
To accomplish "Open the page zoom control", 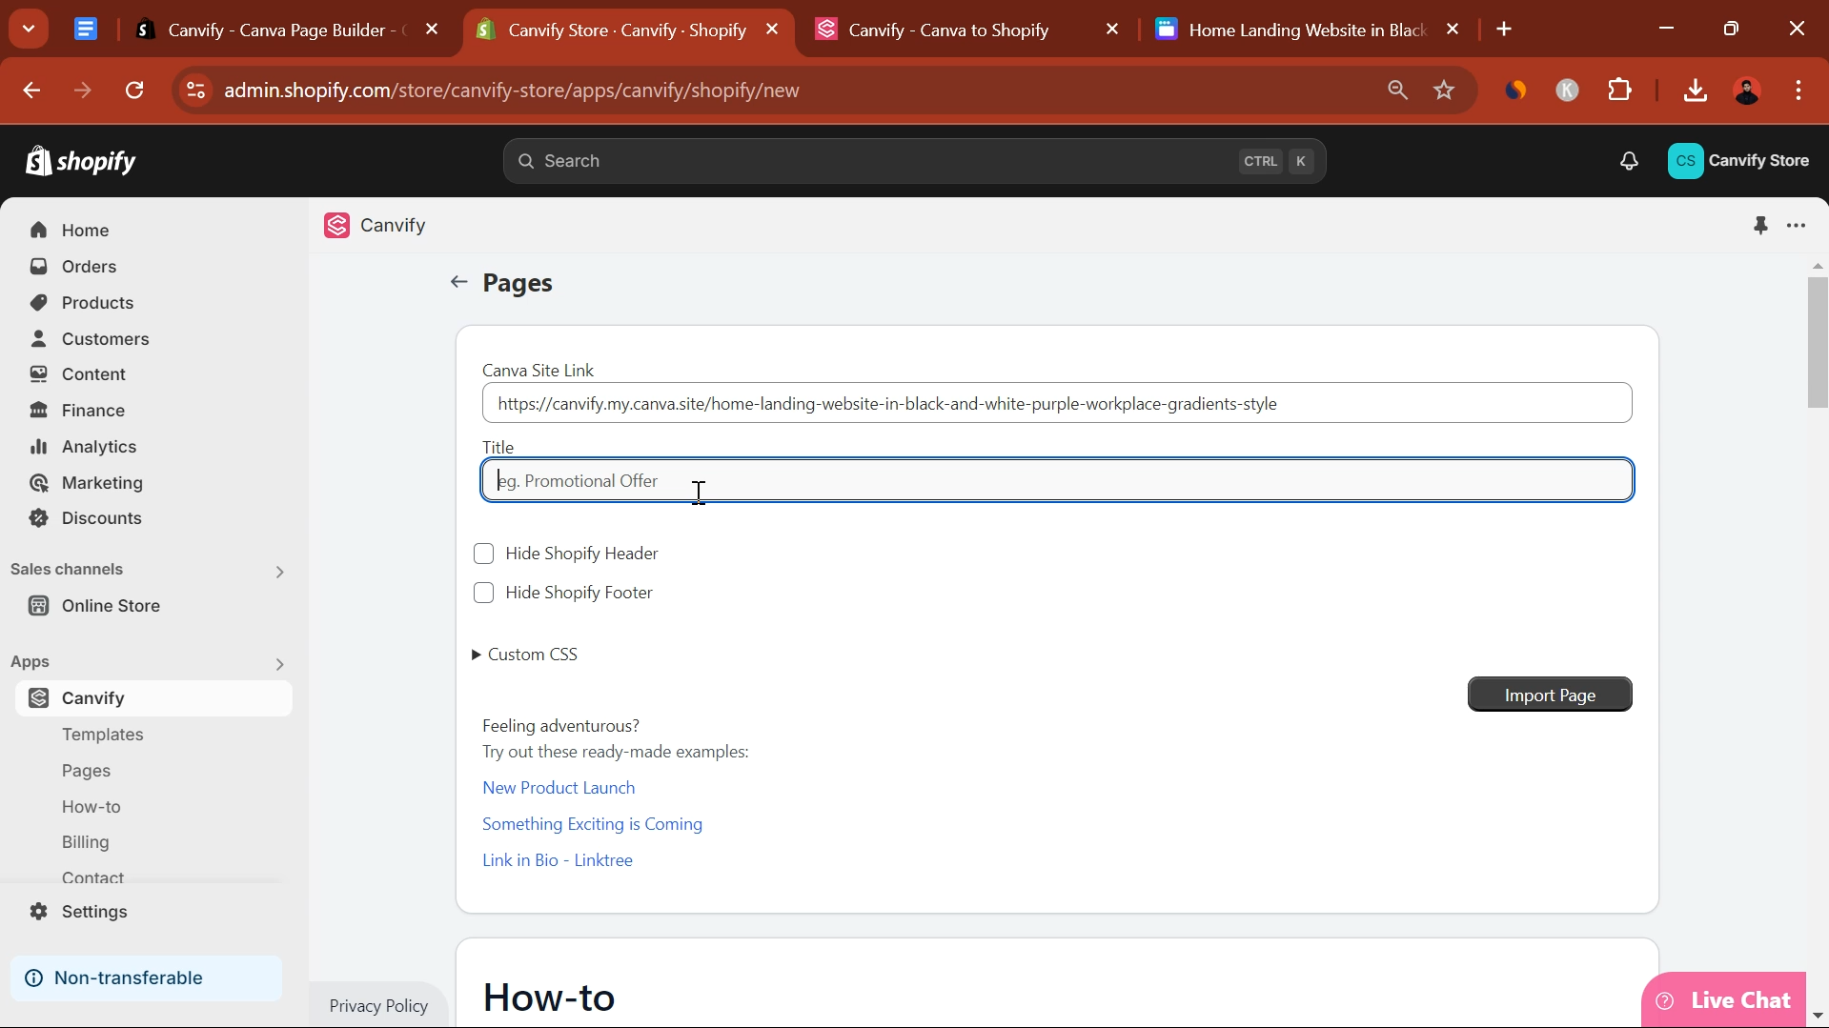I will coord(1397,91).
